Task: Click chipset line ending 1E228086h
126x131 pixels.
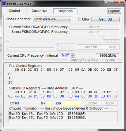Action: click(x=48, y=118)
